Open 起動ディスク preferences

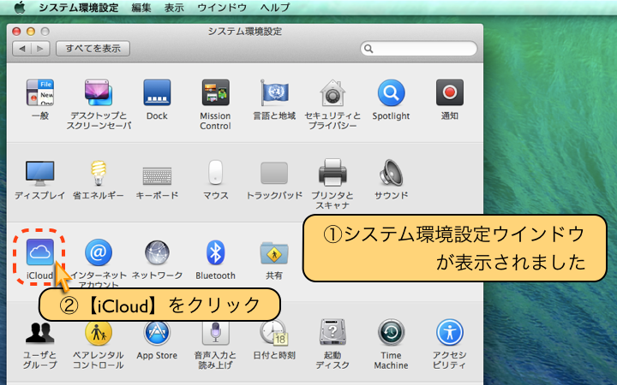332,333
